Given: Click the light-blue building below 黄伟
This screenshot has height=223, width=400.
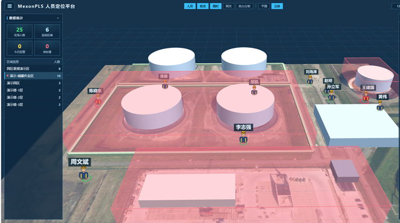Looking at the screenshot, I should pyautogui.click(x=357, y=125).
